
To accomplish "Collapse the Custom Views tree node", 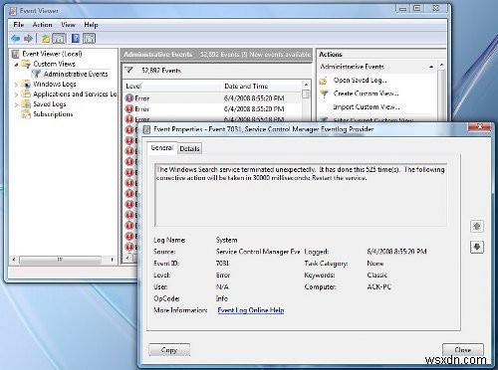I will pyautogui.click(x=16, y=65).
